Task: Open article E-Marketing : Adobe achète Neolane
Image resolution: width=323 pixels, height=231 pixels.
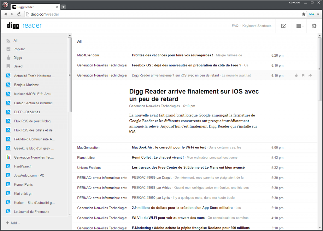Action: coord(191,228)
